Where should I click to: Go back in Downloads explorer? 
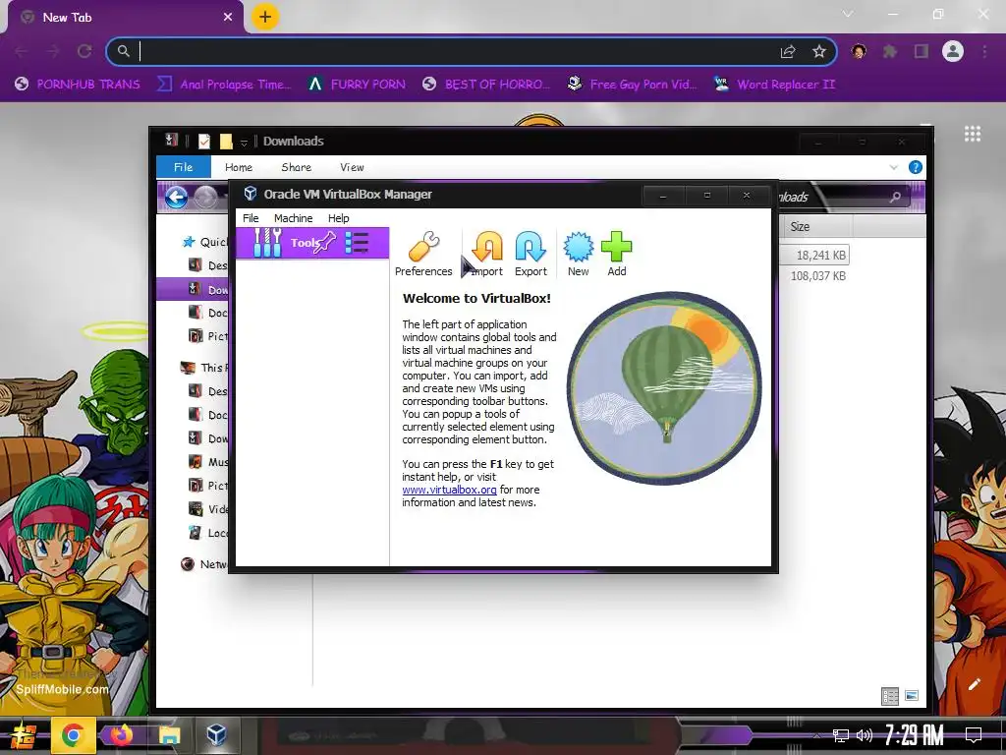177,197
